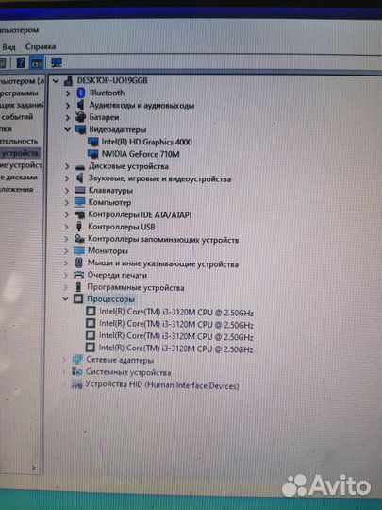Select the событий item in left pane
This screenshot has height=510, width=382.
point(17,117)
